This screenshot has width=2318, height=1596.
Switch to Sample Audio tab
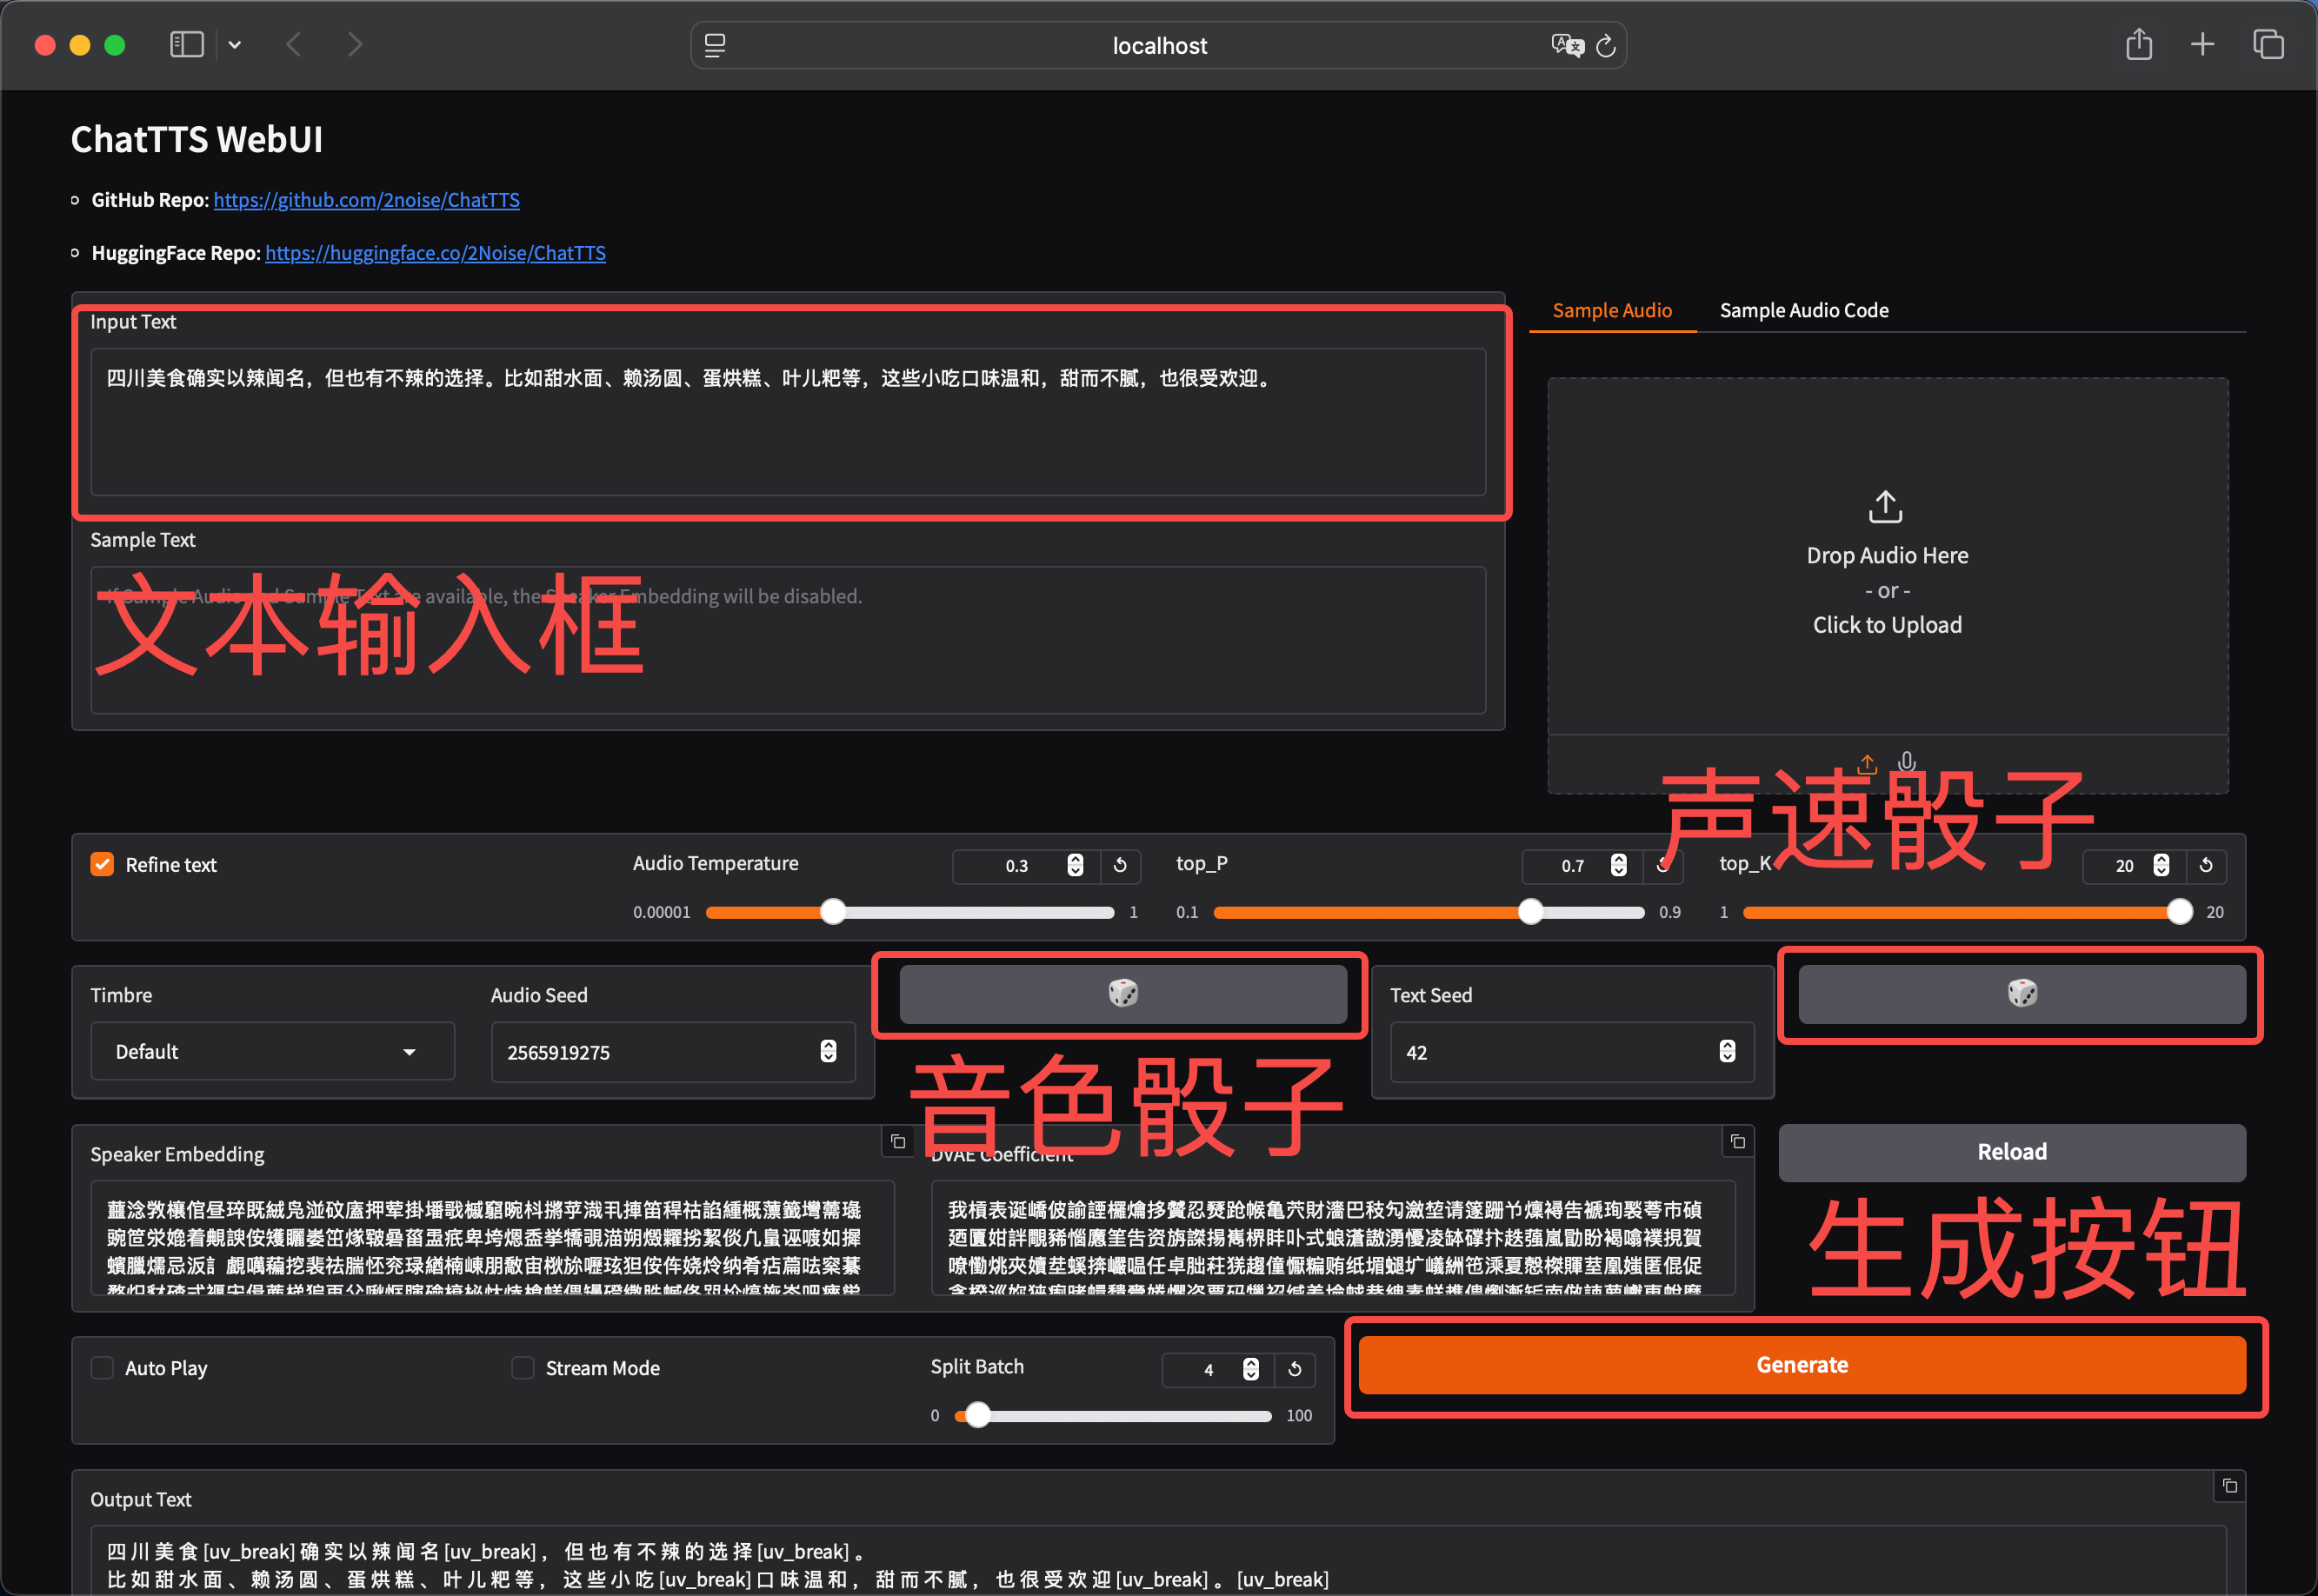[1612, 310]
